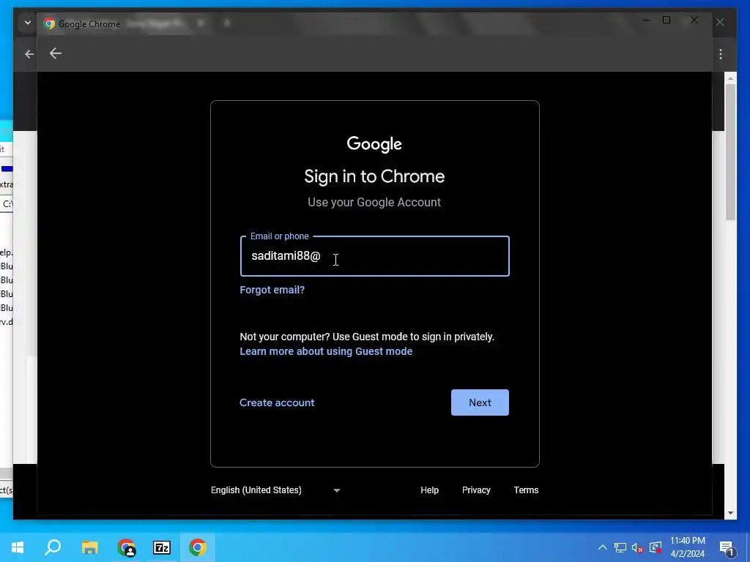Click the outer back arrow at far left

pos(29,54)
